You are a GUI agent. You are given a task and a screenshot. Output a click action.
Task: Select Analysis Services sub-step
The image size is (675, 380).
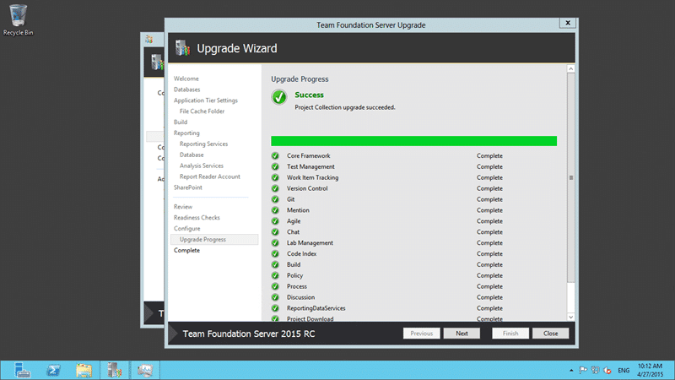(x=202, y=166)
